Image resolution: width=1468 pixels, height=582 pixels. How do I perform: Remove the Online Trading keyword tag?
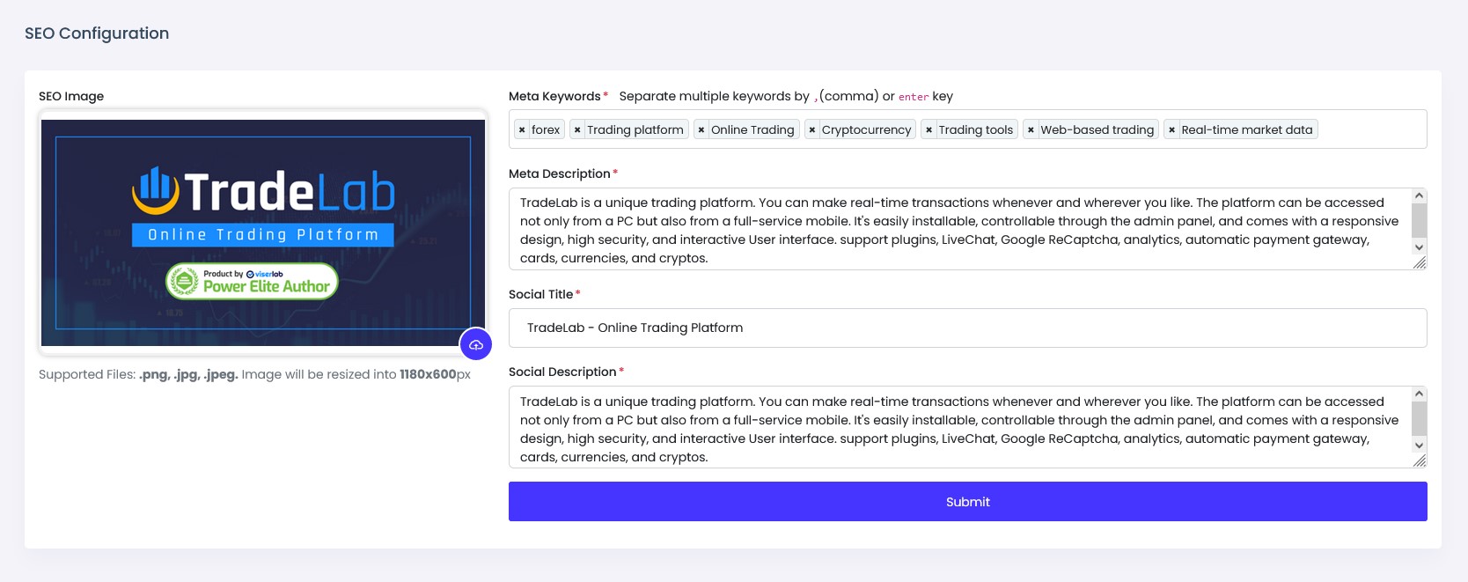click(x=701, y=130)
